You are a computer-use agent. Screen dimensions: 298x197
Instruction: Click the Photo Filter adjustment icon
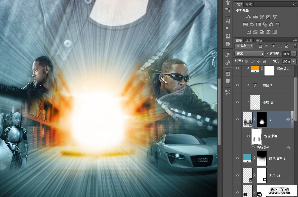click(265, 25)
